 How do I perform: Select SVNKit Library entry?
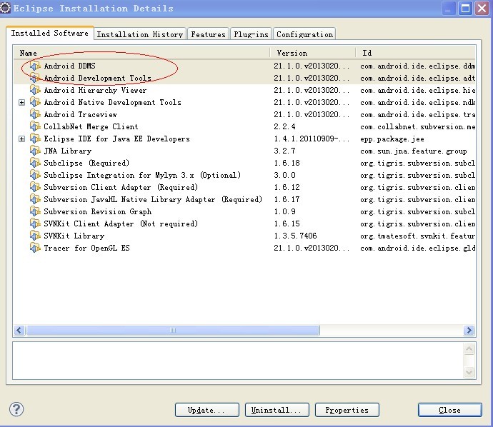tap(244, 236)
